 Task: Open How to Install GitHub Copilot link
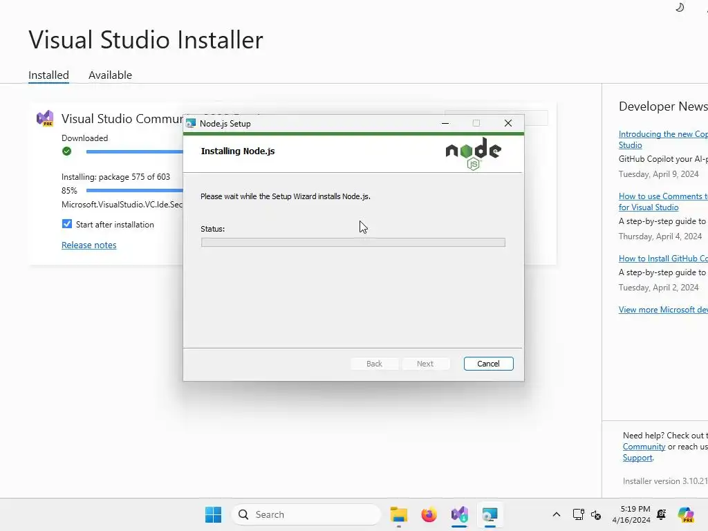663,259
